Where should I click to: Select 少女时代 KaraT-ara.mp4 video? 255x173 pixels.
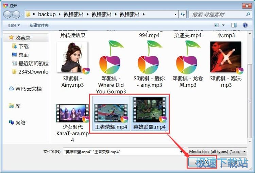[72, 123]
